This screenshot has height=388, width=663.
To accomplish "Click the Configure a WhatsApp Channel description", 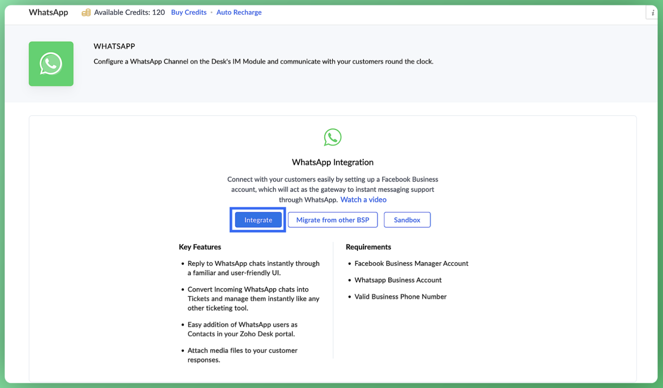I will point(263,62).
